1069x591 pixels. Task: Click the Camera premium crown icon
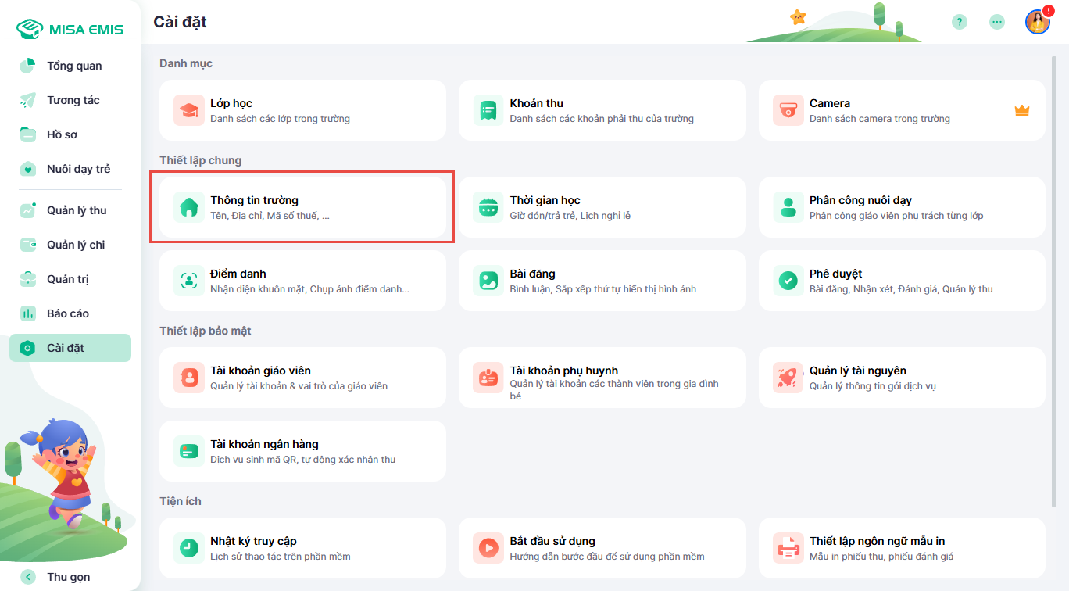pos(1021,111)
